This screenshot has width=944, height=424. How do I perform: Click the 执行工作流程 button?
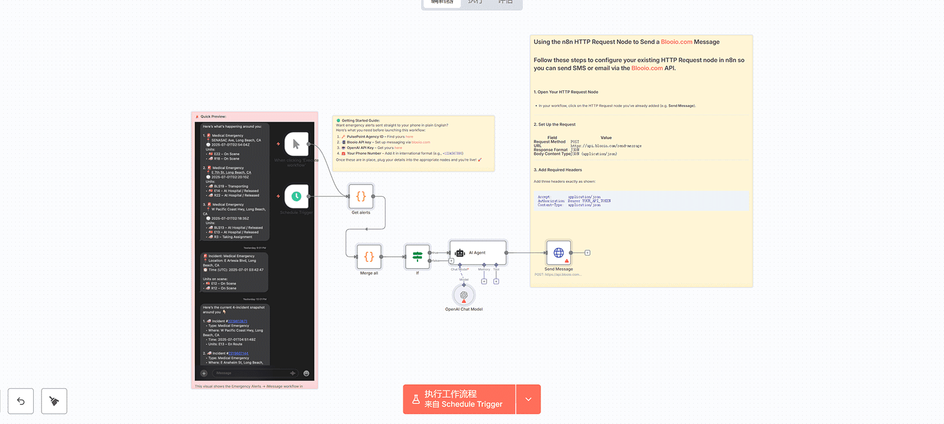click(459, 399)
